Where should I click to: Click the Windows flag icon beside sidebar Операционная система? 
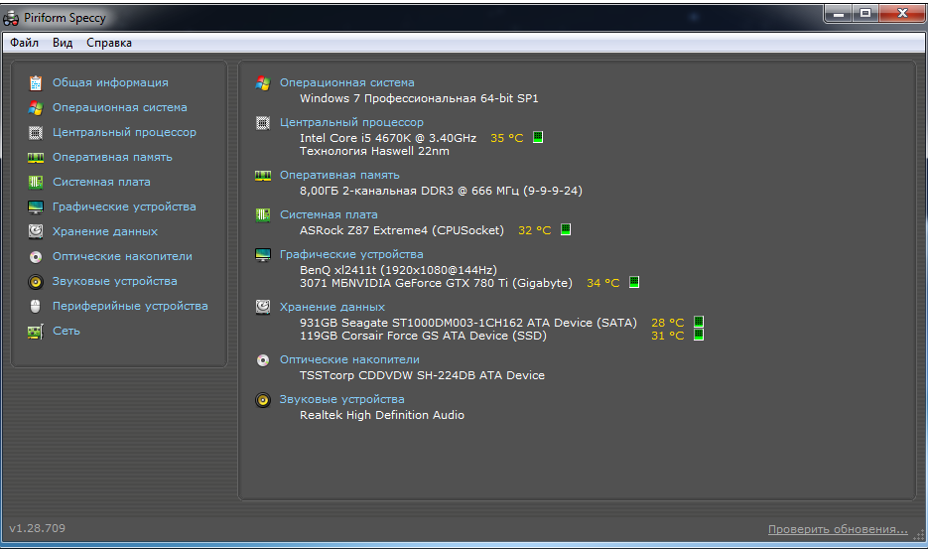point(36,108)
